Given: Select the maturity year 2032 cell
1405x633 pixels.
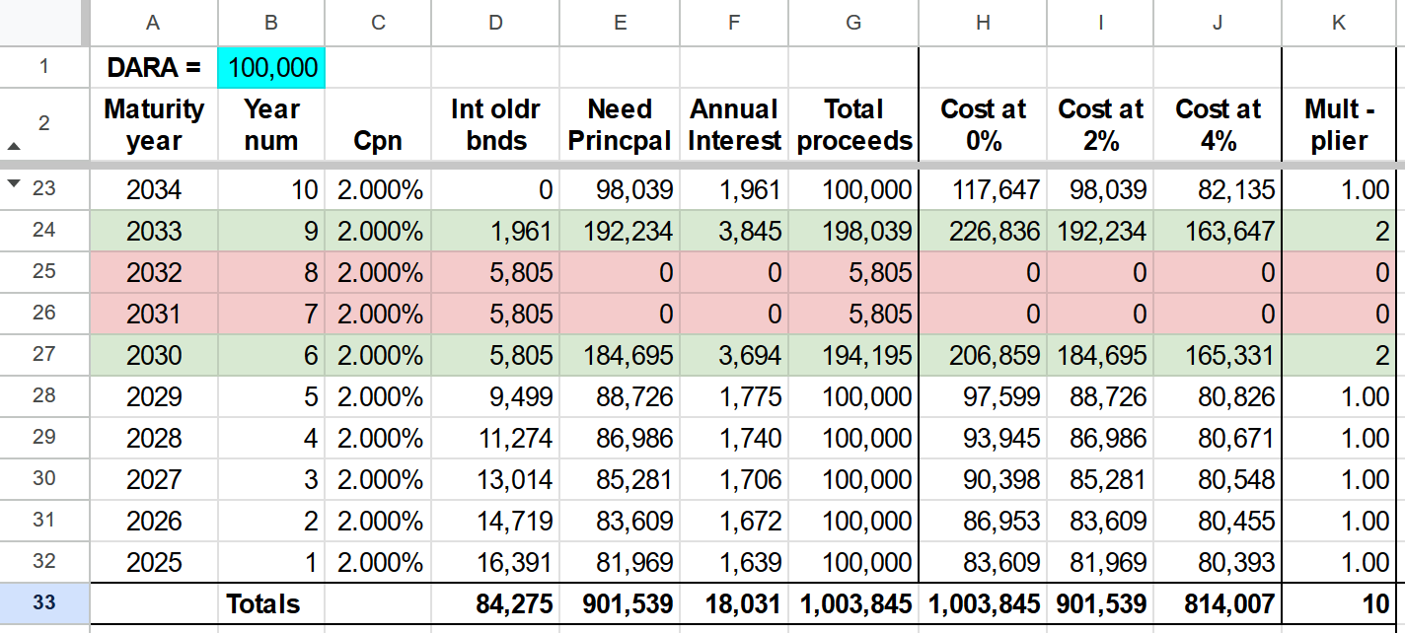Looking at the screenshot, I should click(x=153, y=272).
